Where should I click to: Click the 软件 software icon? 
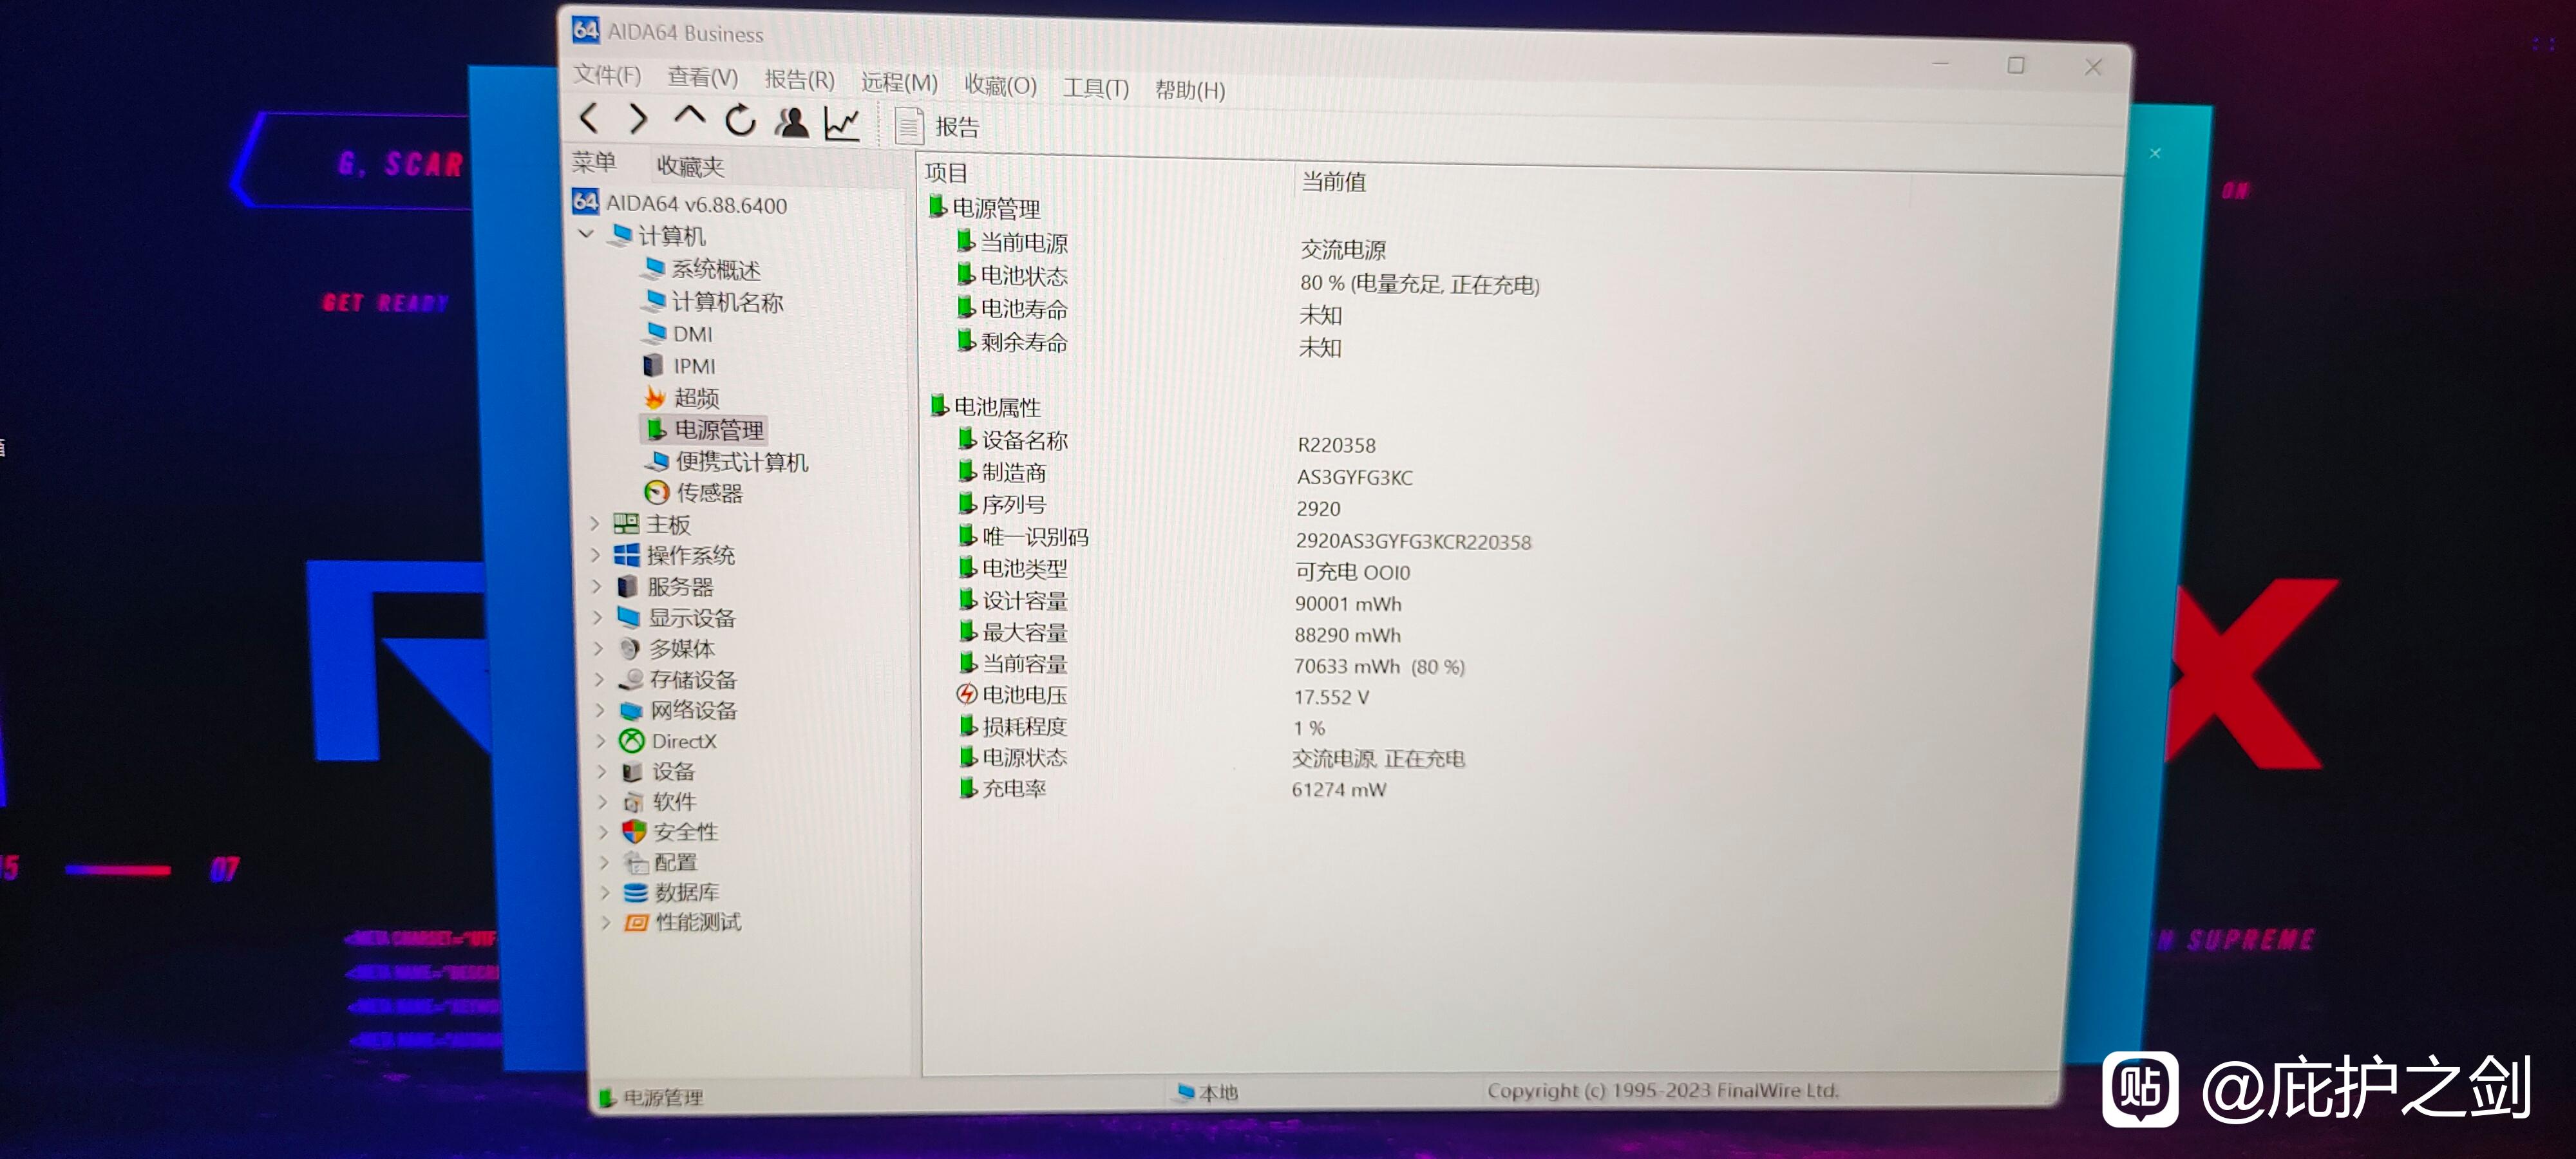[633, 802]
